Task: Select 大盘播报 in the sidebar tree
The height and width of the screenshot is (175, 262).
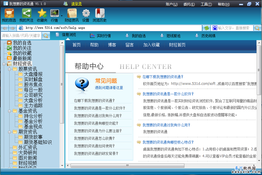Action: pyautogui.click(x=33, y=74)
